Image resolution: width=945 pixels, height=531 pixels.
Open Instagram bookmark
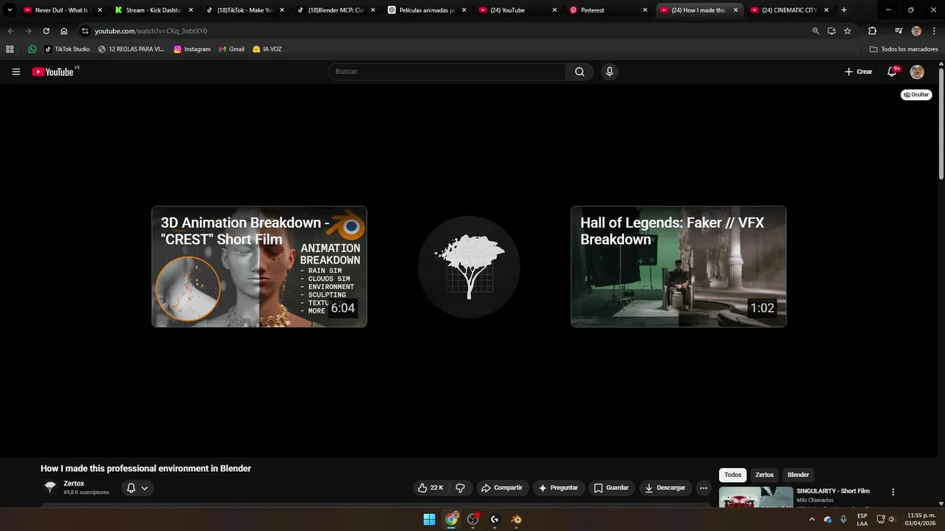(192, 49)
